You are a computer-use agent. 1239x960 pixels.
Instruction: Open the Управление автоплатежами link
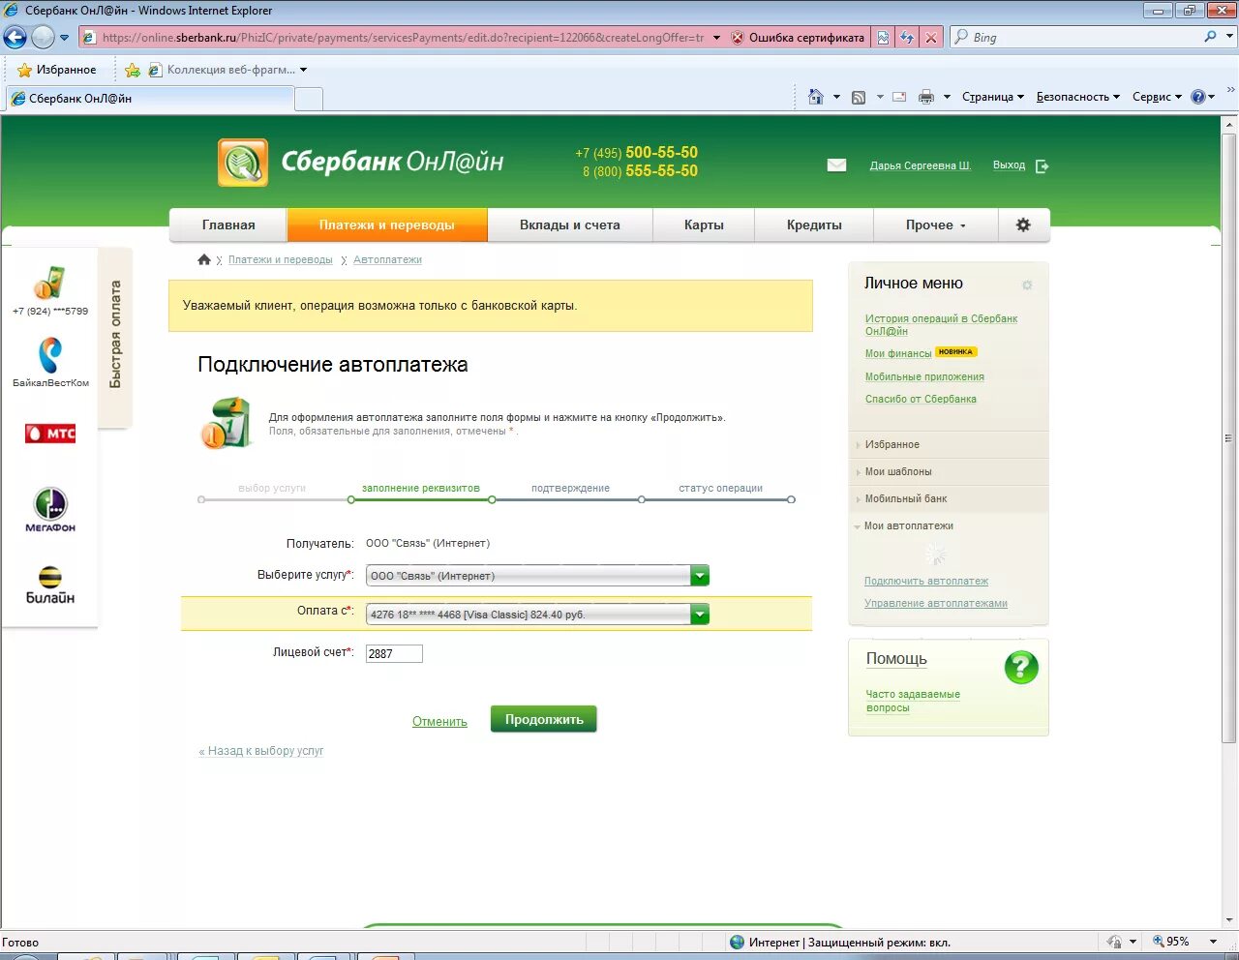coord(936,604)
